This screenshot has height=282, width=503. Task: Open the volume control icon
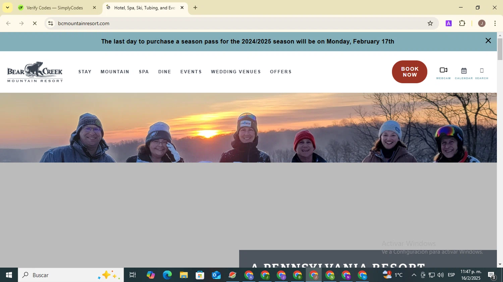[441, 275]
